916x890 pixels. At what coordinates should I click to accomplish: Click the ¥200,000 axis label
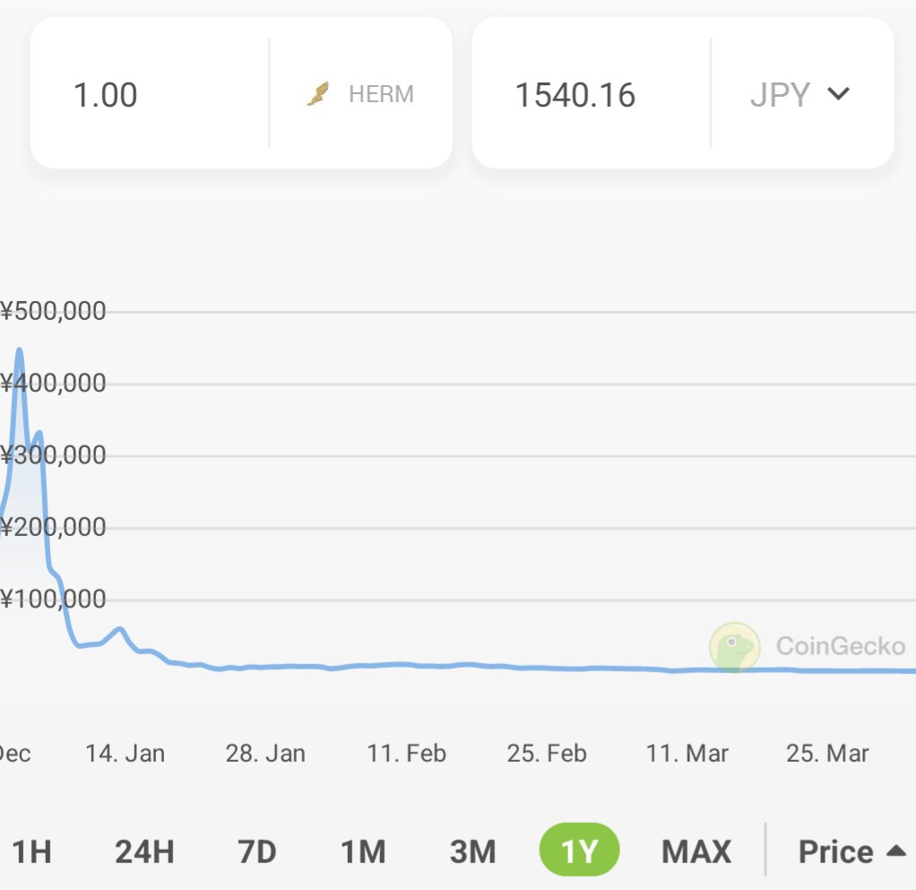coord(53,527)
